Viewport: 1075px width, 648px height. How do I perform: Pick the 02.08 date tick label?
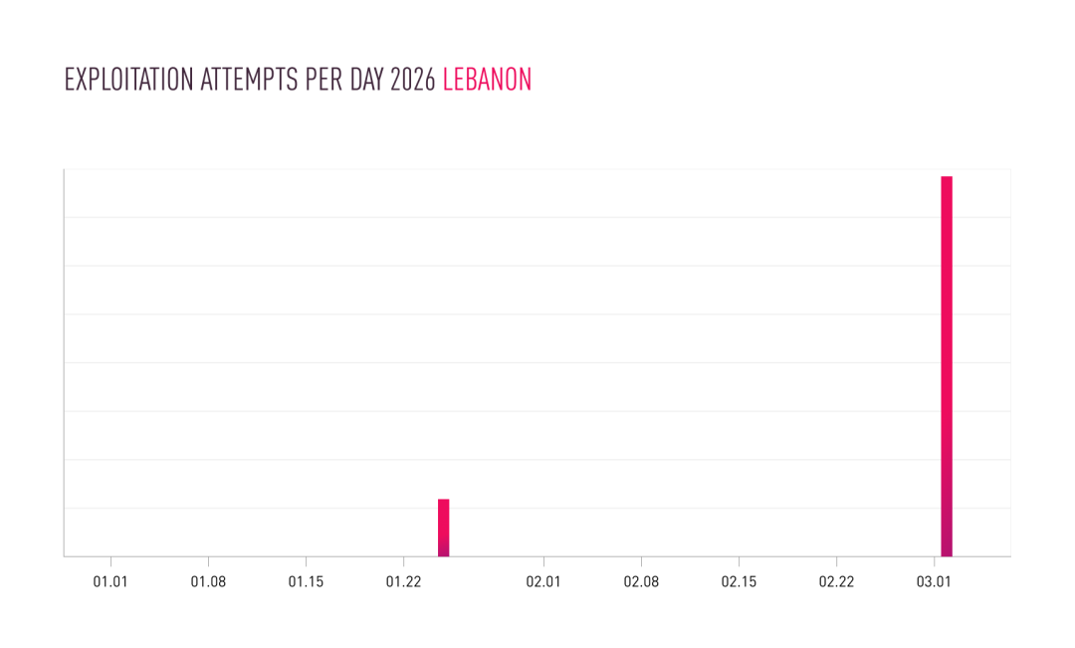point(641,581)
